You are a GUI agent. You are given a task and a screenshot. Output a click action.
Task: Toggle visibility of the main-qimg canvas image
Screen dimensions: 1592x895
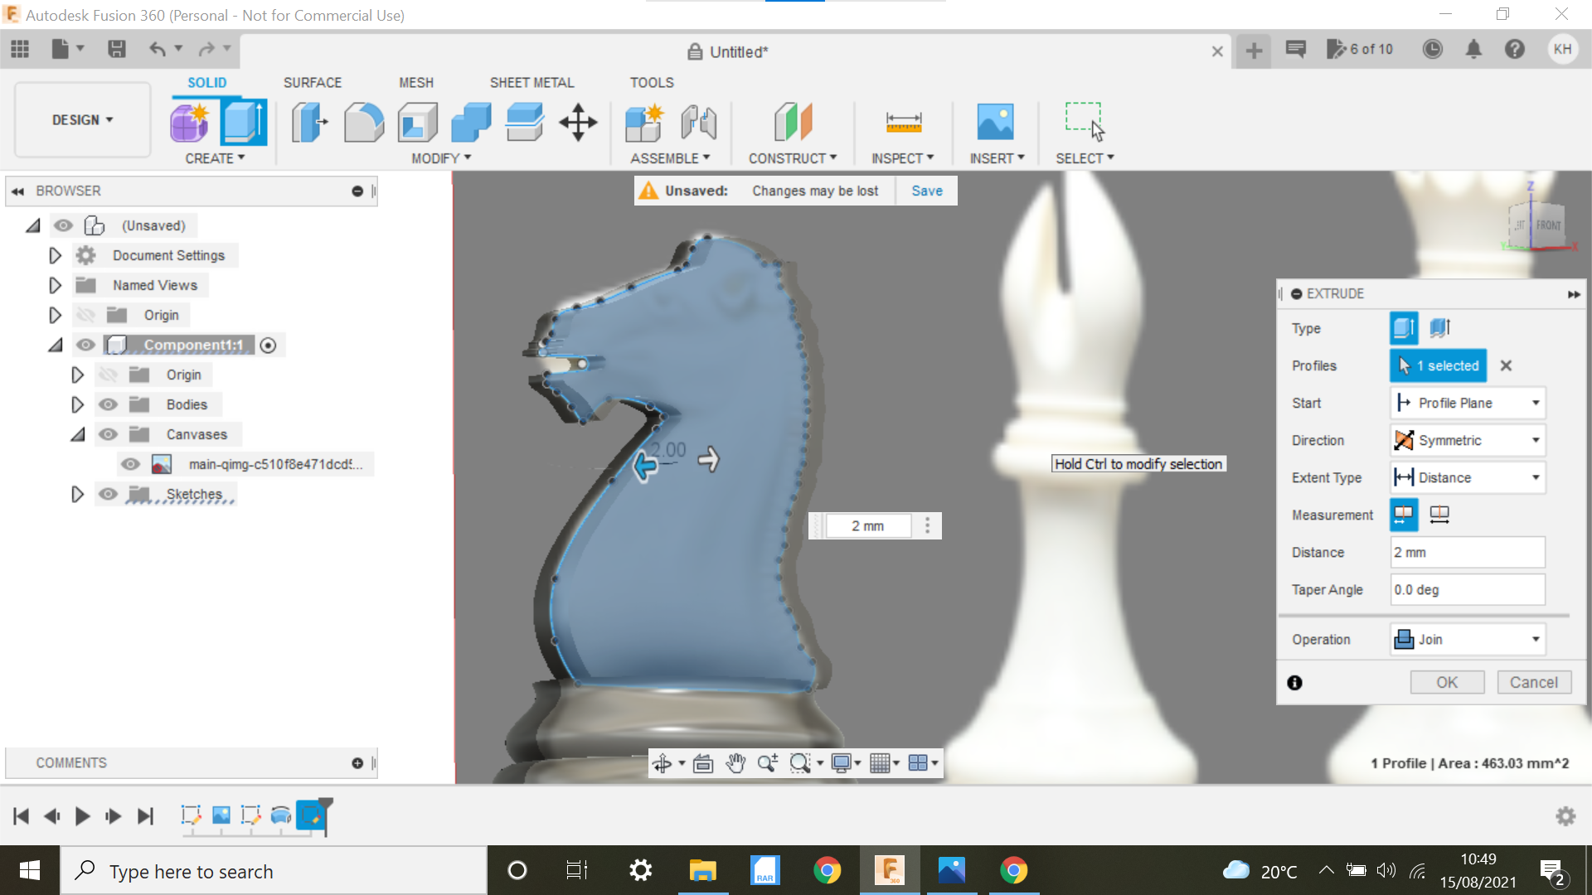point(130,464)
